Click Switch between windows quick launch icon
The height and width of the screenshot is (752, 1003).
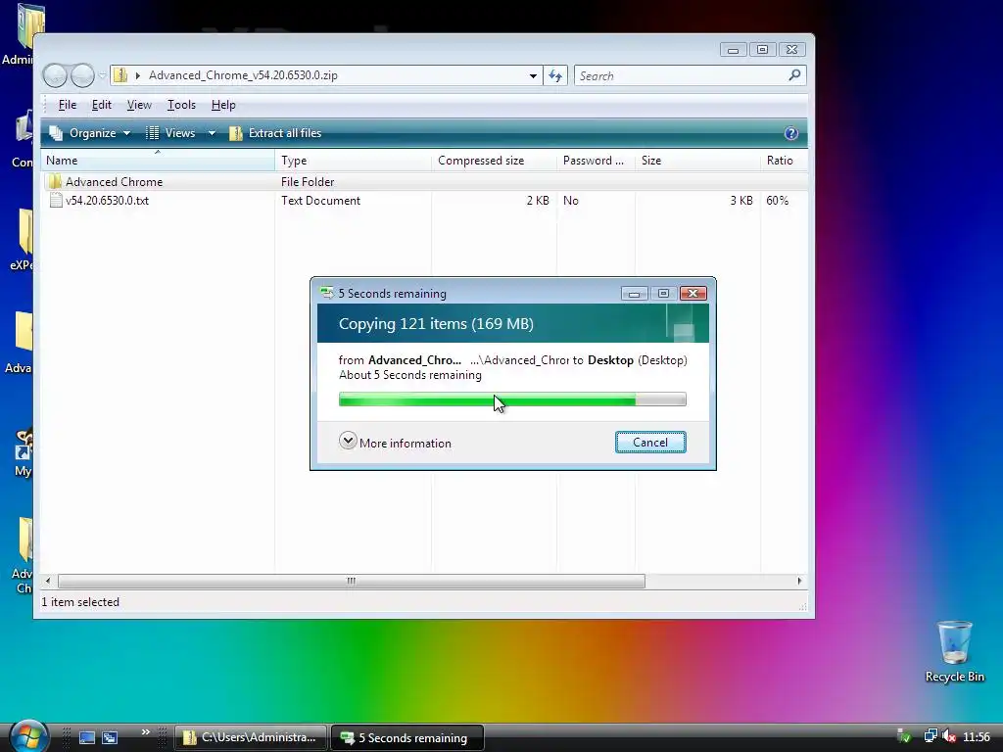click(x=110, y=737)
